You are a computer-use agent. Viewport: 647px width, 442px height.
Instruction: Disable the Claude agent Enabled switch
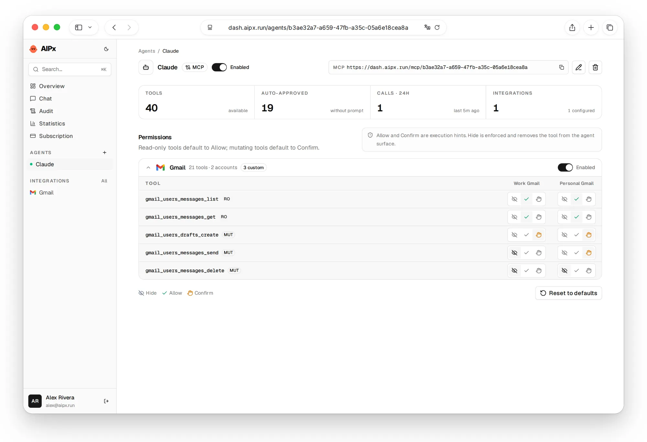pyautogui.click(x=219, y=67)
